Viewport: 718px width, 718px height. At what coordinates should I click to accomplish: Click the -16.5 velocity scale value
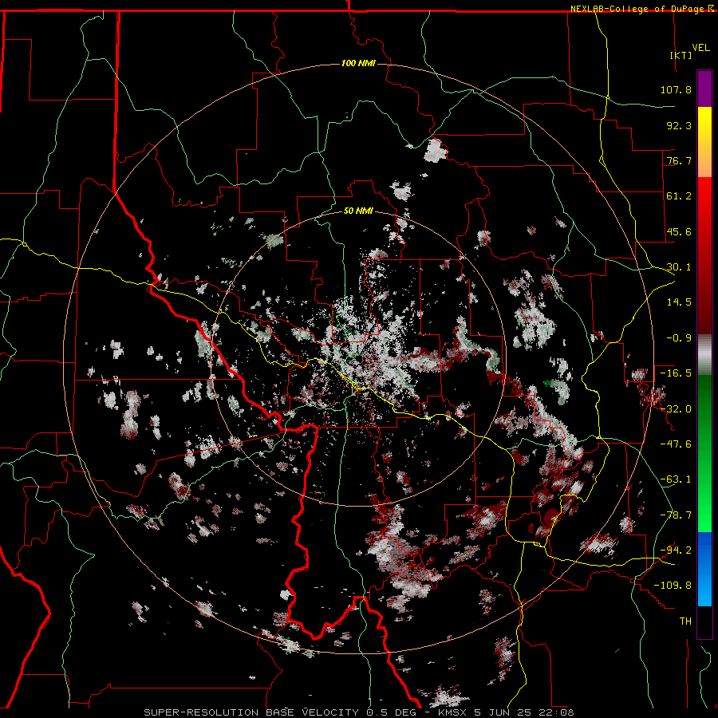pos(676,373)
